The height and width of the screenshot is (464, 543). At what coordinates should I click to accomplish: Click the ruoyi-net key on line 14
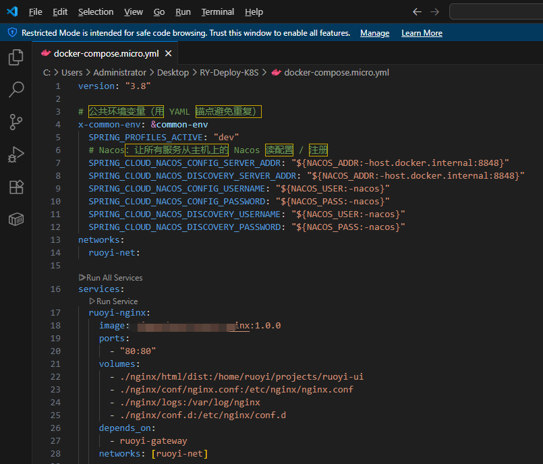(x=112, y=252)
